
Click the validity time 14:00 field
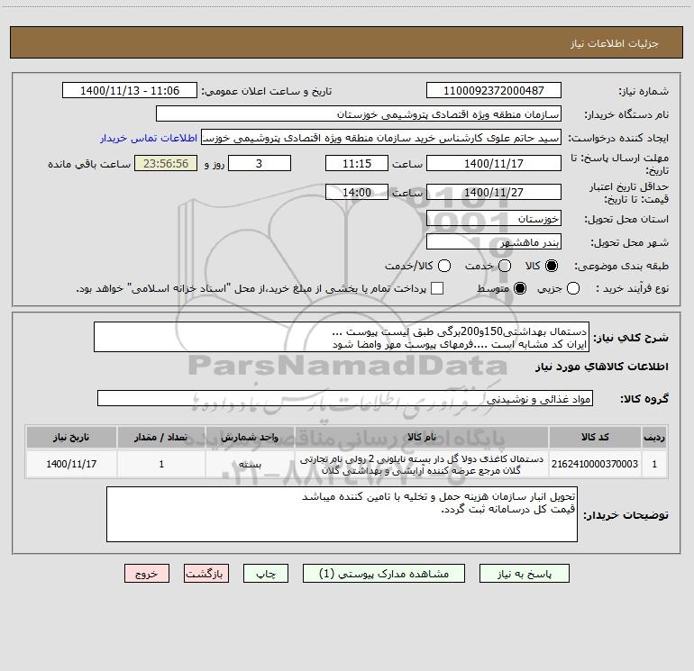[357, 192]
